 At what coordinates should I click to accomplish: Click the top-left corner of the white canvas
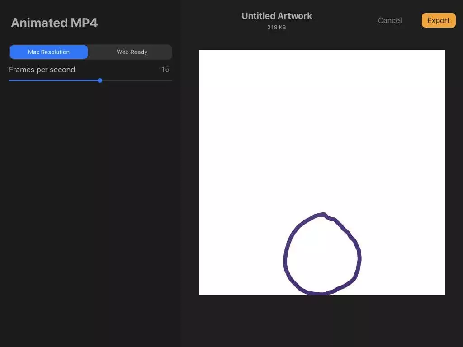(x=200, y=51)
